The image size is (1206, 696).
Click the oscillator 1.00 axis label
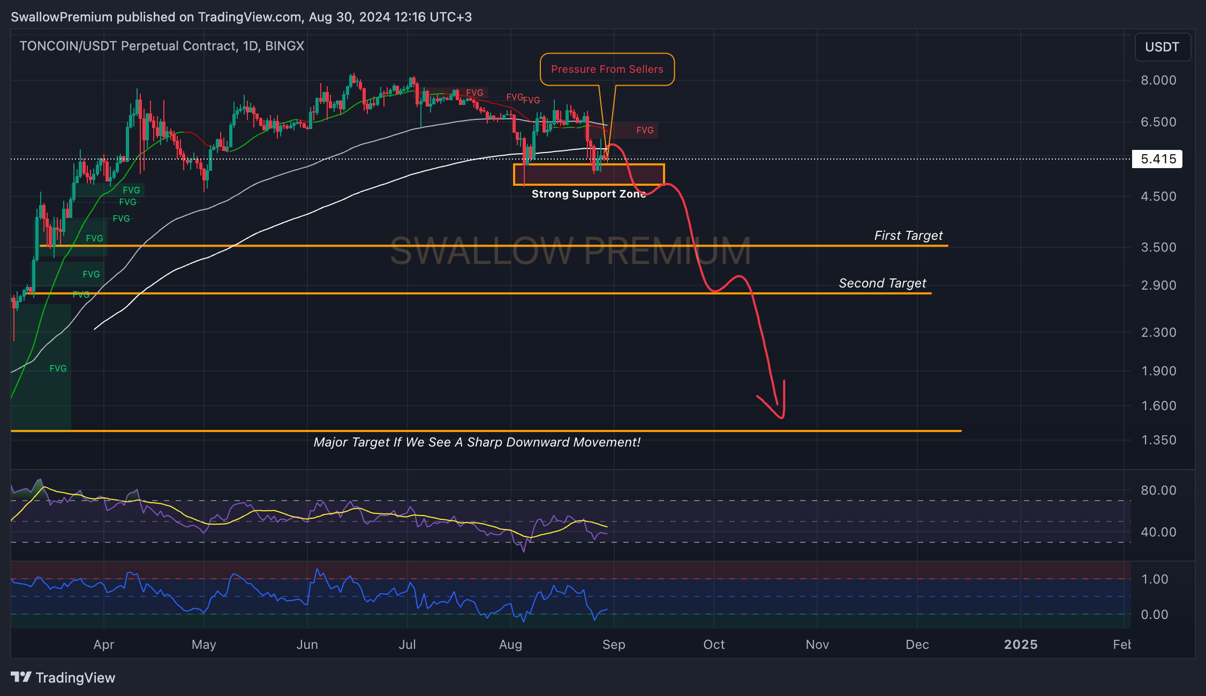[x=1155, y=579]
